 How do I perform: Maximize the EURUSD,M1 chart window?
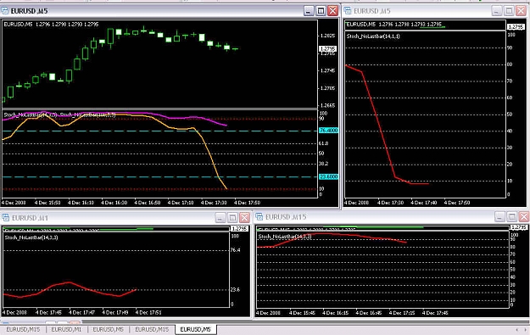click(x=232, y=218)
